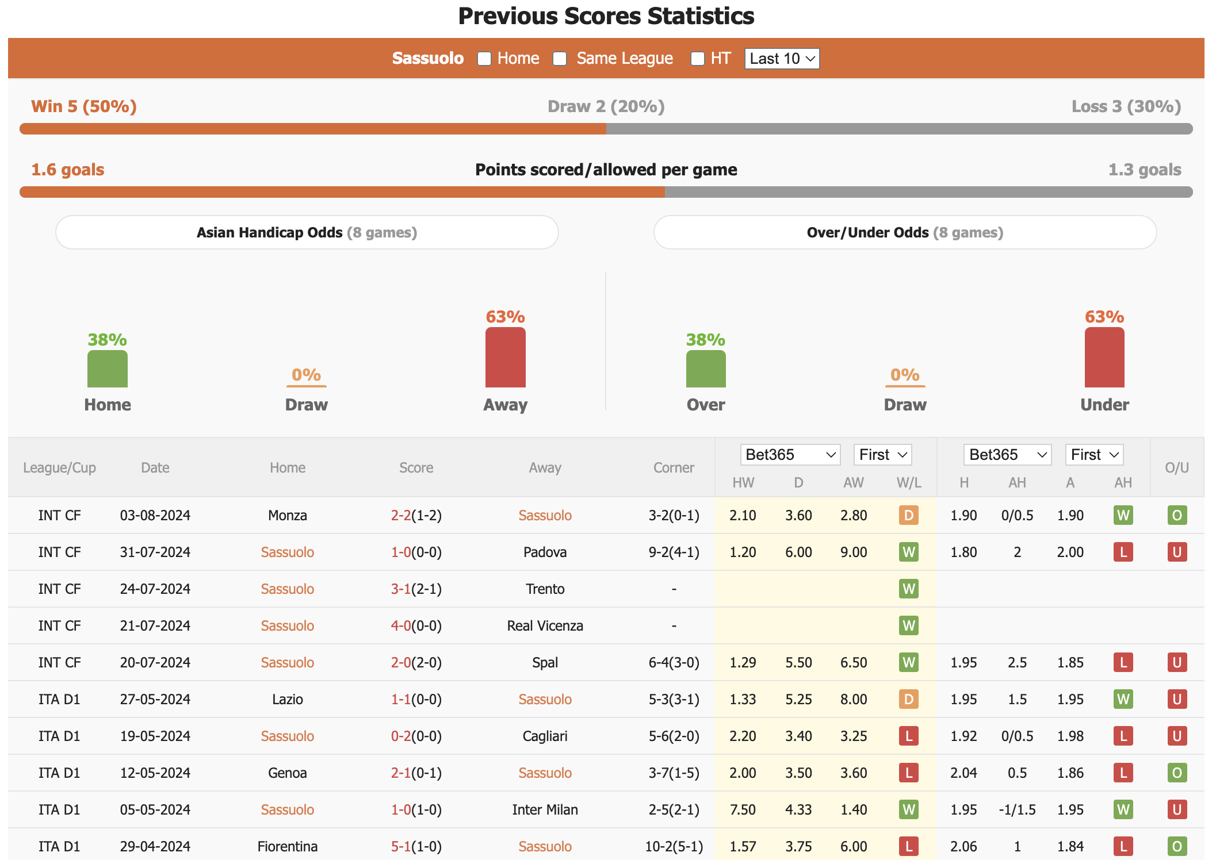Click the AH W badge in Monza row
This screenshot has height=860, width=1216.
point(1123,515)
